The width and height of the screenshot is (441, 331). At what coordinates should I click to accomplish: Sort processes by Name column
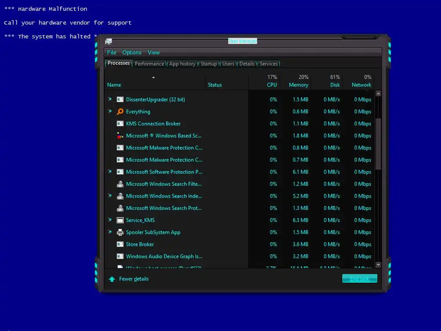[155, 81]
